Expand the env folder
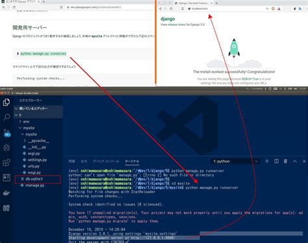 (38, 121)
